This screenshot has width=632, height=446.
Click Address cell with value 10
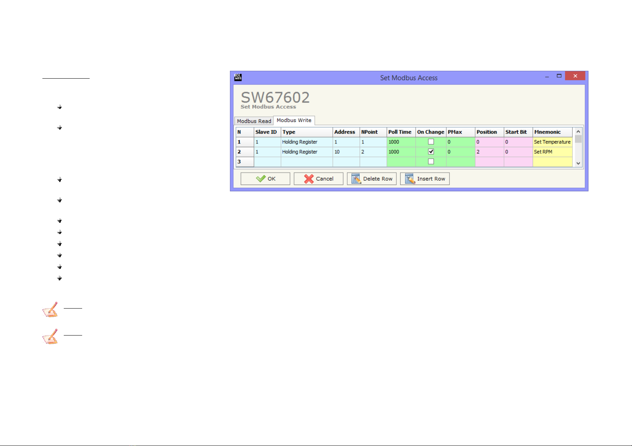[346, 152]
